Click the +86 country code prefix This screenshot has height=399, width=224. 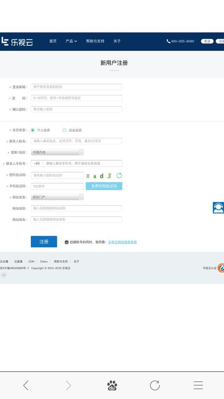tap(37, 163)
